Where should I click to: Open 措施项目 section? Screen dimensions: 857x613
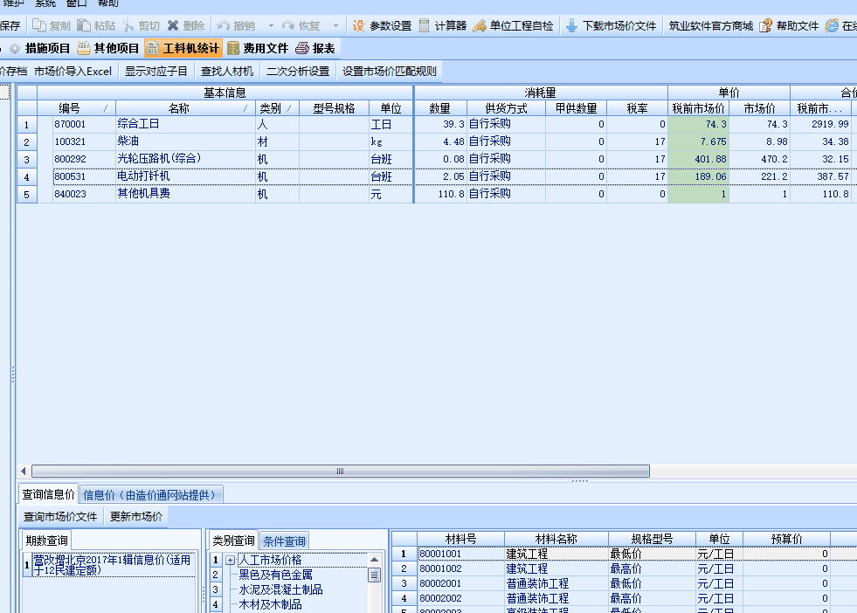coord(40,48)
